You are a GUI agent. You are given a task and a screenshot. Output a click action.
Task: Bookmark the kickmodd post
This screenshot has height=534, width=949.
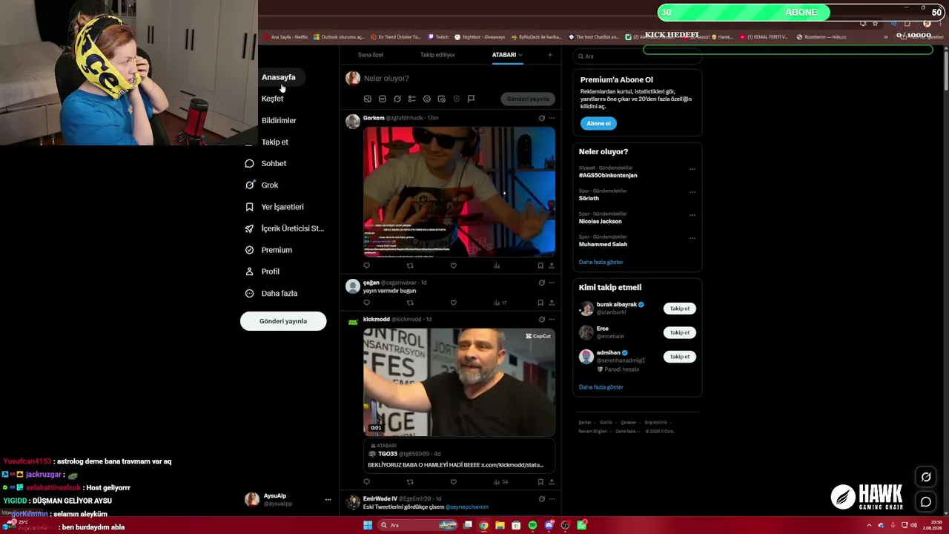540,482
